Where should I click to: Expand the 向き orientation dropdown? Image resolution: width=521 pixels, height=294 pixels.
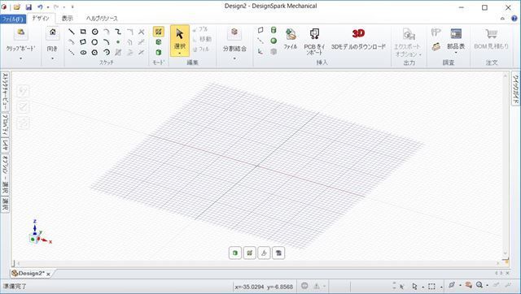52,58
